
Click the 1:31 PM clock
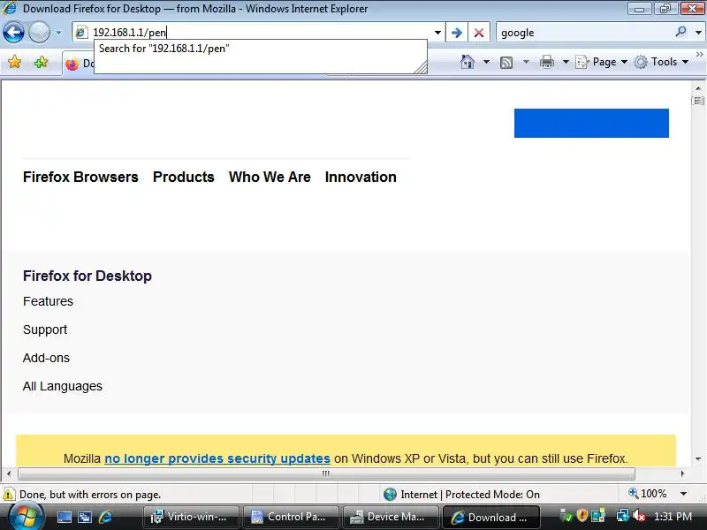point(673,517)
